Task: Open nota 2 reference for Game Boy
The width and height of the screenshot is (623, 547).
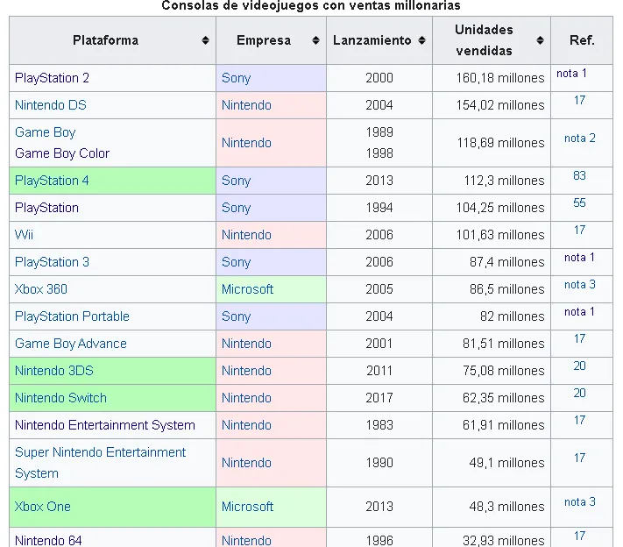Action: coord(580,138)
